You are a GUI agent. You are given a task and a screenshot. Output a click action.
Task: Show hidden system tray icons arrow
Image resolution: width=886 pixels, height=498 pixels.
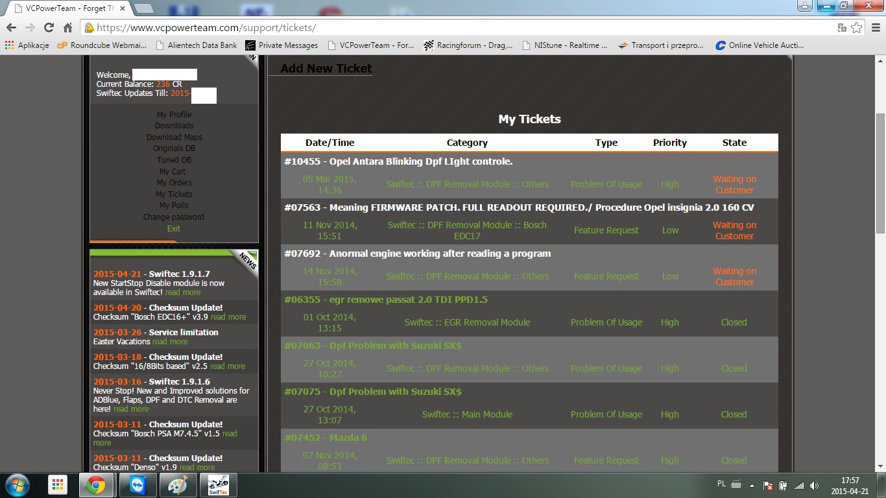click(752, 485)
